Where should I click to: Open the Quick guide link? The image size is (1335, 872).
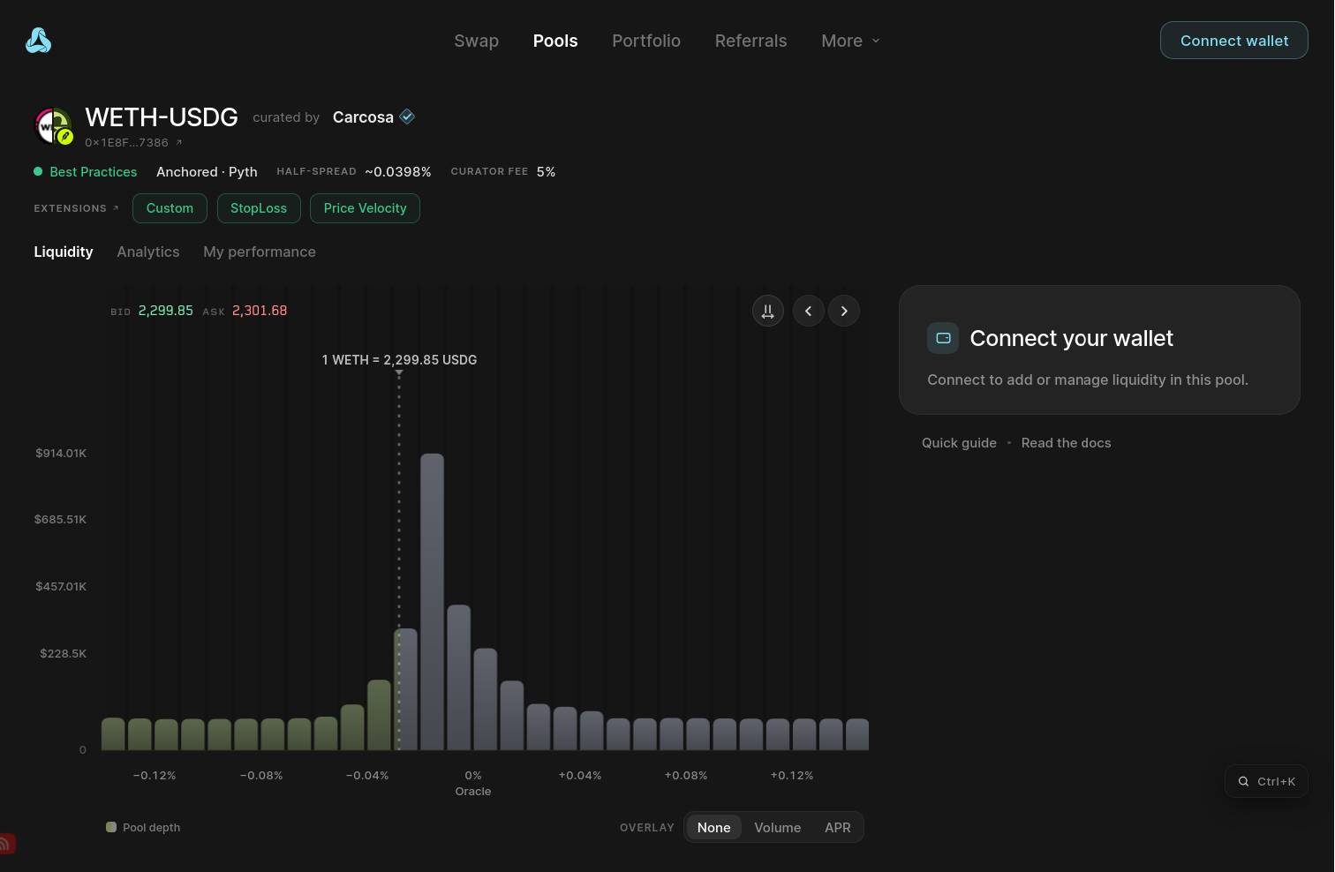tap(959, 443)
